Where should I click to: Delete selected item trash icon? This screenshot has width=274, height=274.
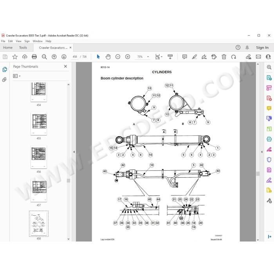click(x=224, y=57)
